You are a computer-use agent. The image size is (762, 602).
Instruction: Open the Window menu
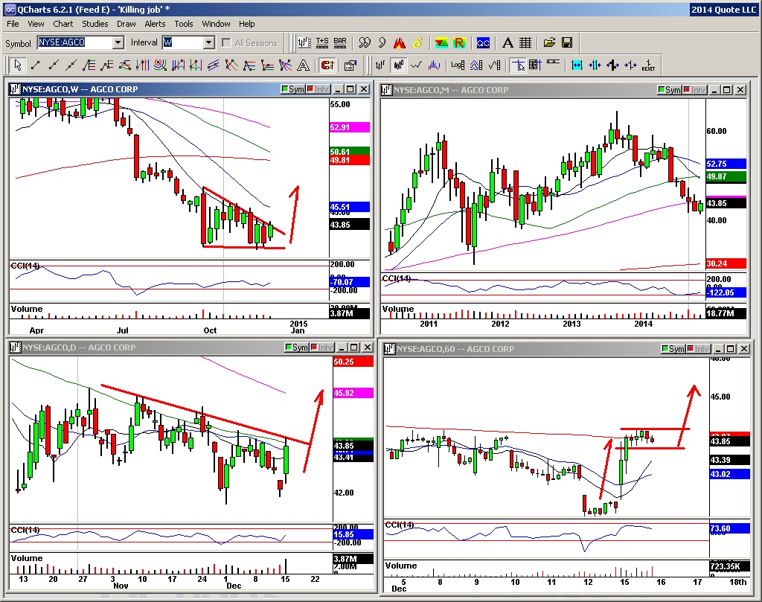tap(216, 24)
